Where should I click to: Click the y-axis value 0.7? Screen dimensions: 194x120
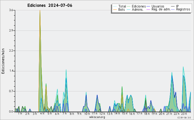coord(11,91)
